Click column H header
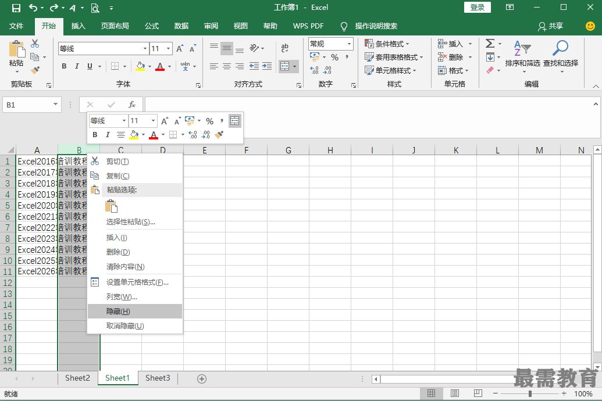 330,150
